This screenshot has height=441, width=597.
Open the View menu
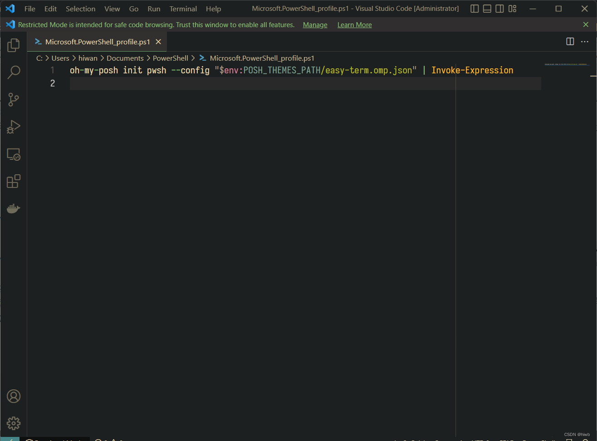click(x=112, y=9)
